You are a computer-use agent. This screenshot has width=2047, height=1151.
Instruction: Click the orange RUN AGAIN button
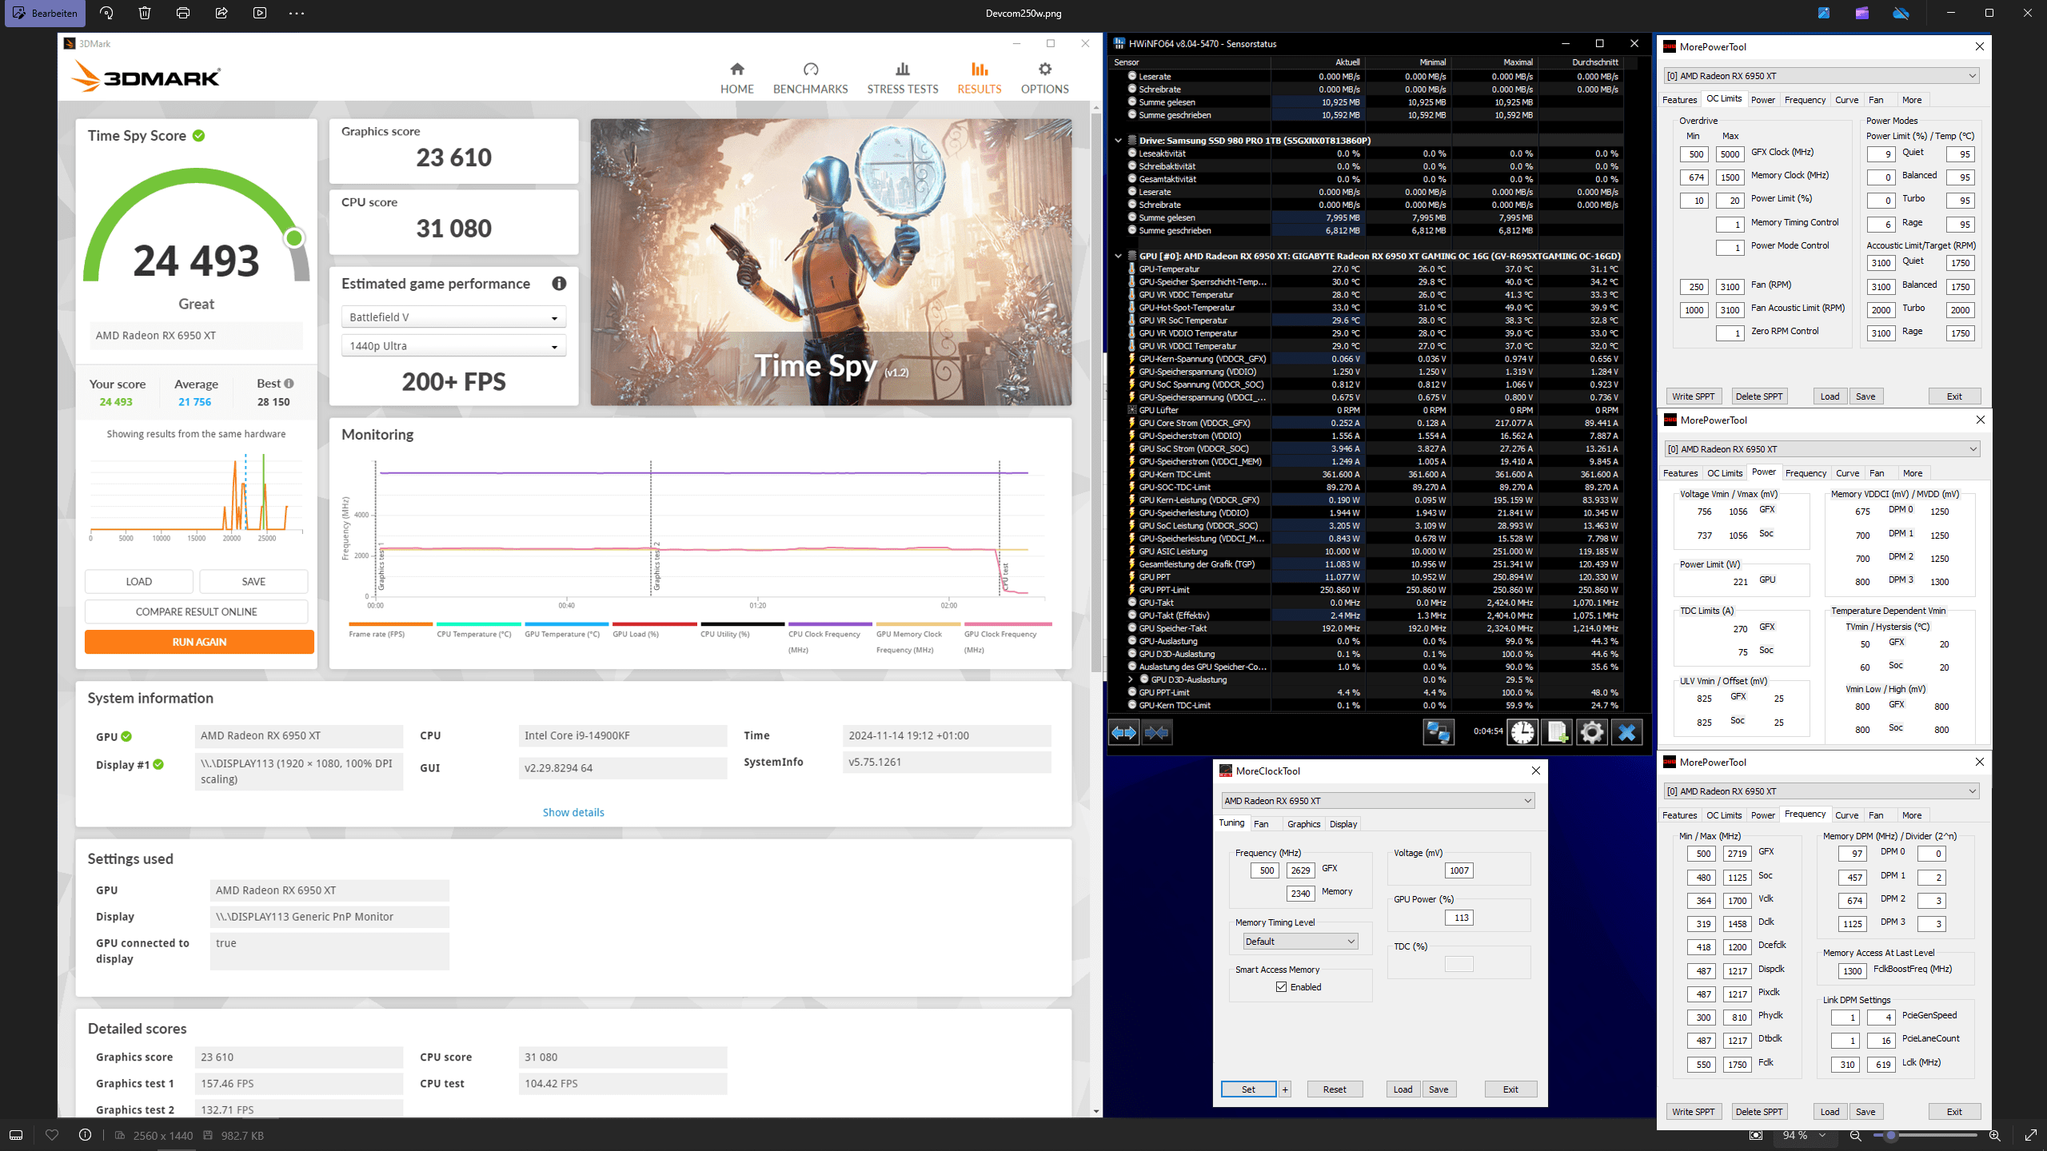pos(199,642)
